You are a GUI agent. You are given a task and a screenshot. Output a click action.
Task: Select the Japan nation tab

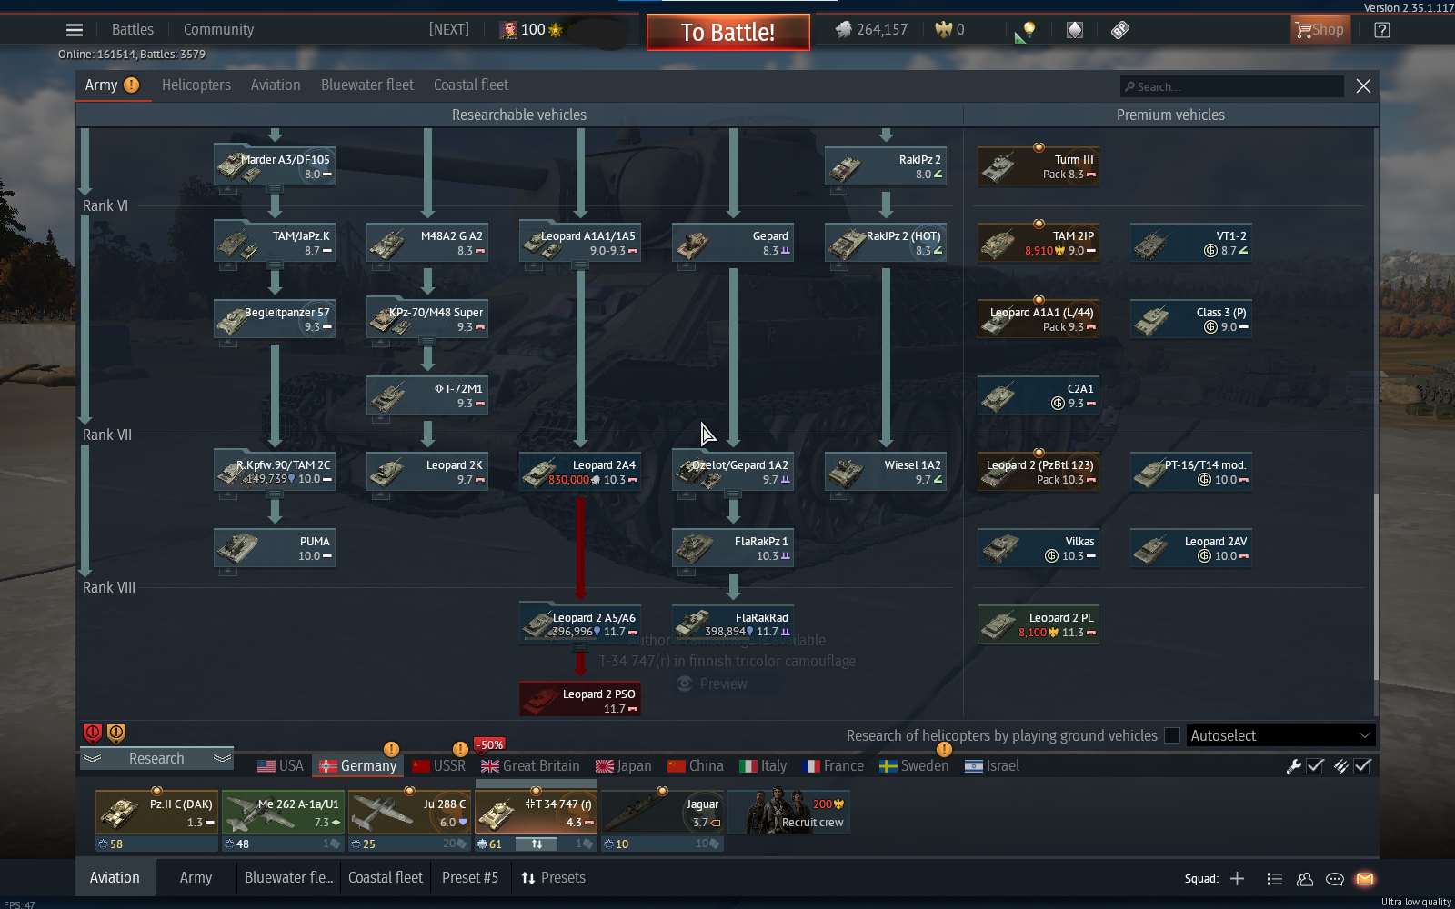coord(624,766)
